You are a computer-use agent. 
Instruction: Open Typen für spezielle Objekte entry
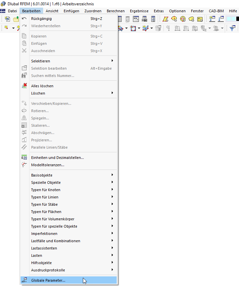(69, 226)
